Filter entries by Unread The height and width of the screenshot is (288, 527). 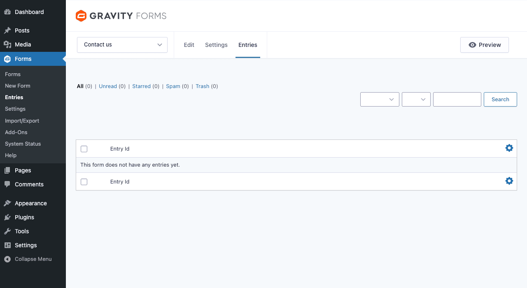[x=108, y=86]
